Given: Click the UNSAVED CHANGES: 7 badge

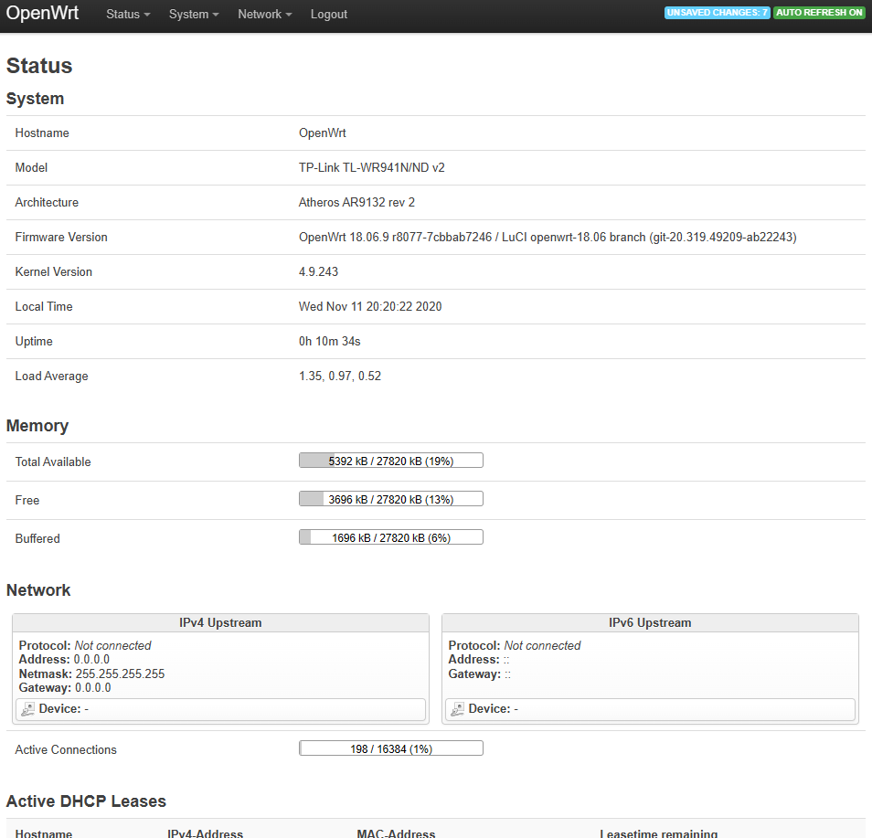Looking at the screenshot, I should click(717, 12).
